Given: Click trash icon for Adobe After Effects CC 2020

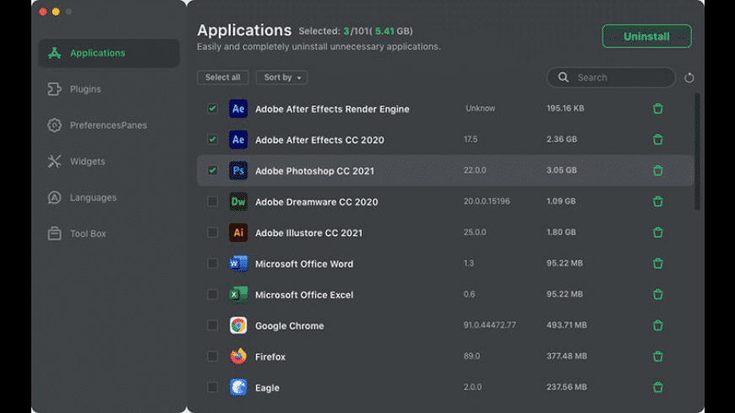Looking at the screenshot, I should pyautogui.click(x=657, y=139).
